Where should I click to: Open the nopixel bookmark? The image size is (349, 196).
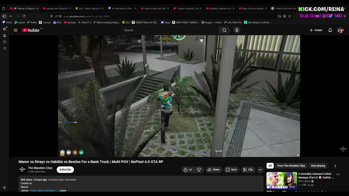point(19,22)
